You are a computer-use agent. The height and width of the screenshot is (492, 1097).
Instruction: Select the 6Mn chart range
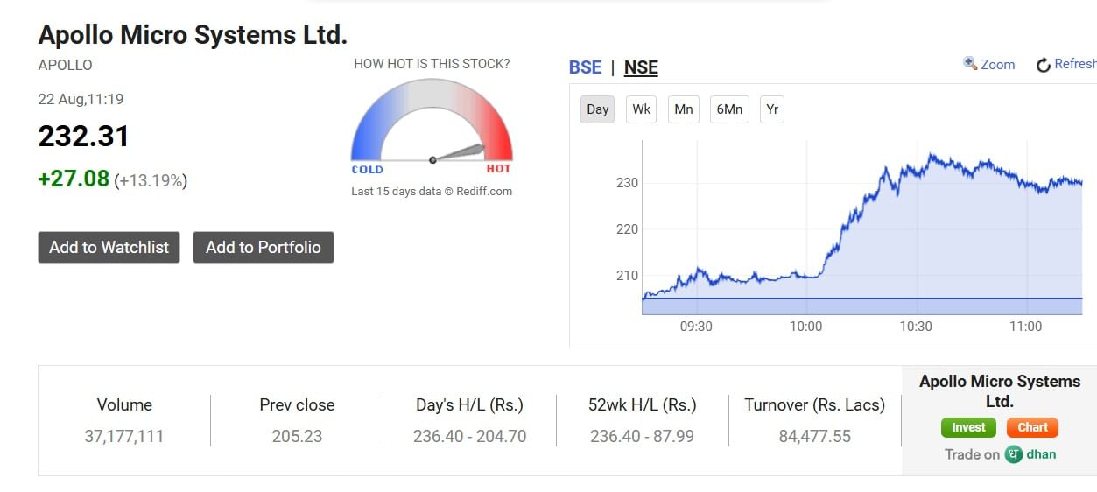tap(729, 109)
